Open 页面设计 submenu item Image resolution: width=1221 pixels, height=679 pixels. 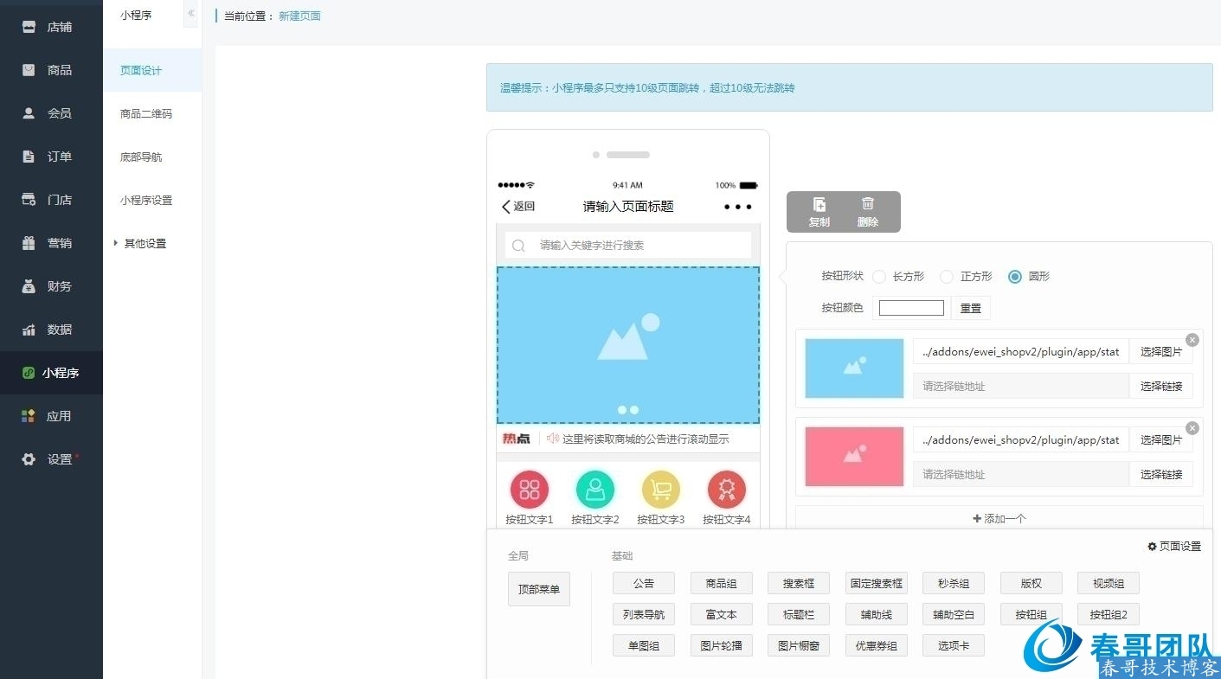[x=152, y=71]
